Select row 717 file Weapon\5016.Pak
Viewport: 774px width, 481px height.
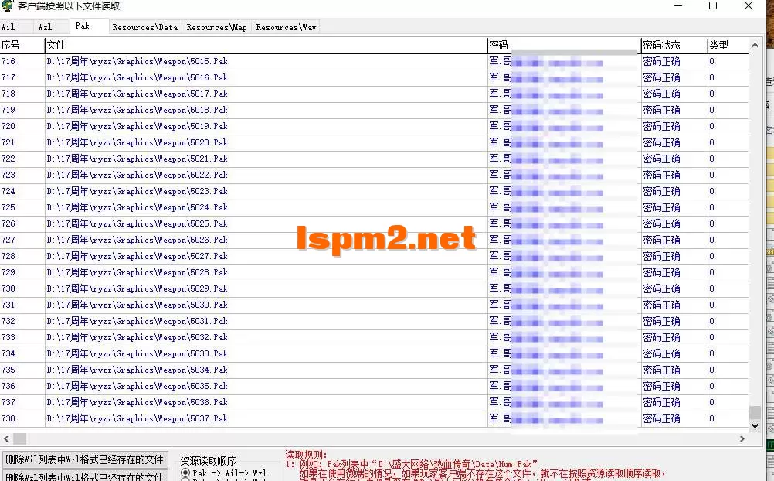pyautogui.click(x=266, y=77)
